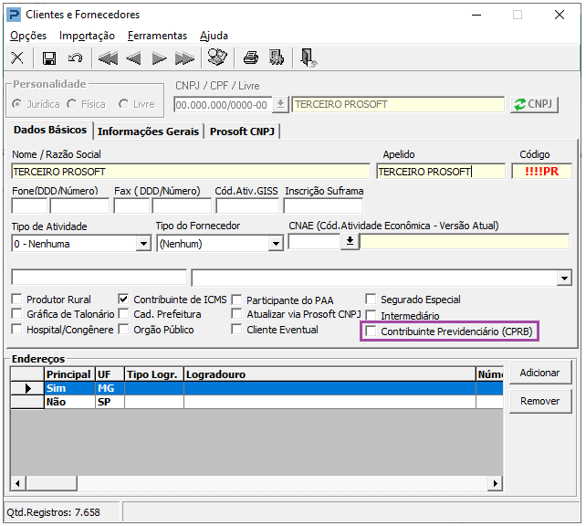Screen dimensions: 586x526
Task: Click the delete record X icon
Action: [x=17, y=58]
